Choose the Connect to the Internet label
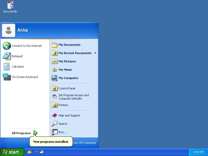The image size is (208, 156). point(27,46)
